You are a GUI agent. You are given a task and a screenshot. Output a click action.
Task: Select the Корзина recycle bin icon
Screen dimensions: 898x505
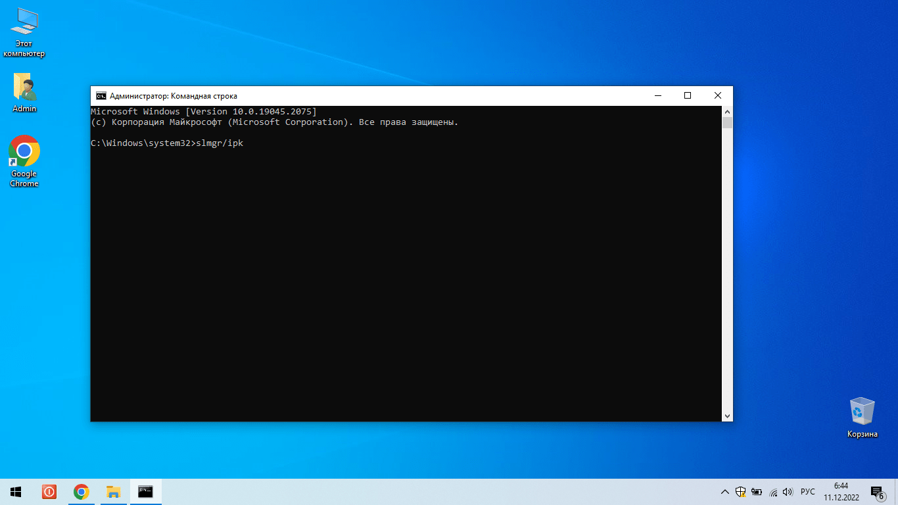point(862,418)
